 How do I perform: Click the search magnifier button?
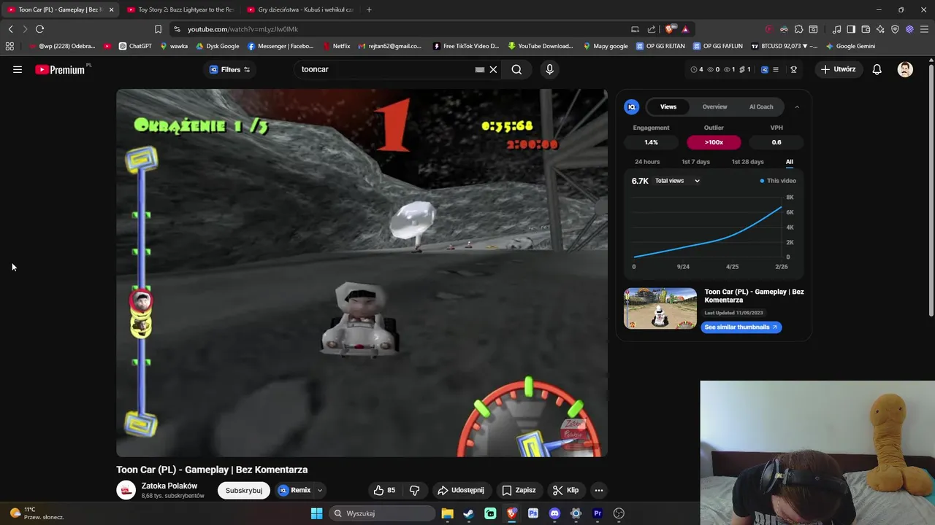coord(516,69)
